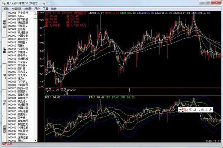223x148 pixels.
Task: Open the K线训练 menu
Action: tap(16, 9)
